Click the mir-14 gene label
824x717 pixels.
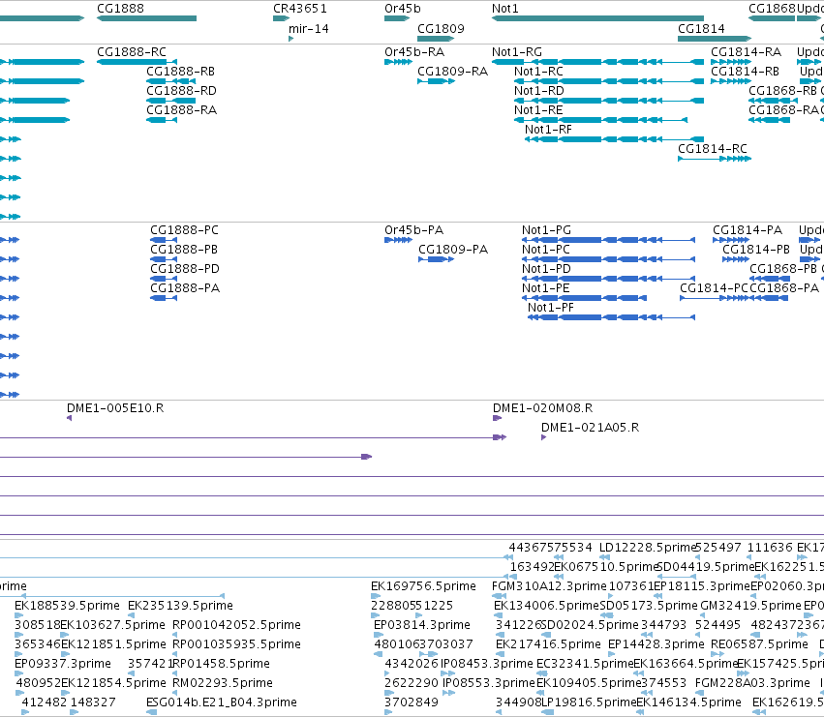(309, 29)
